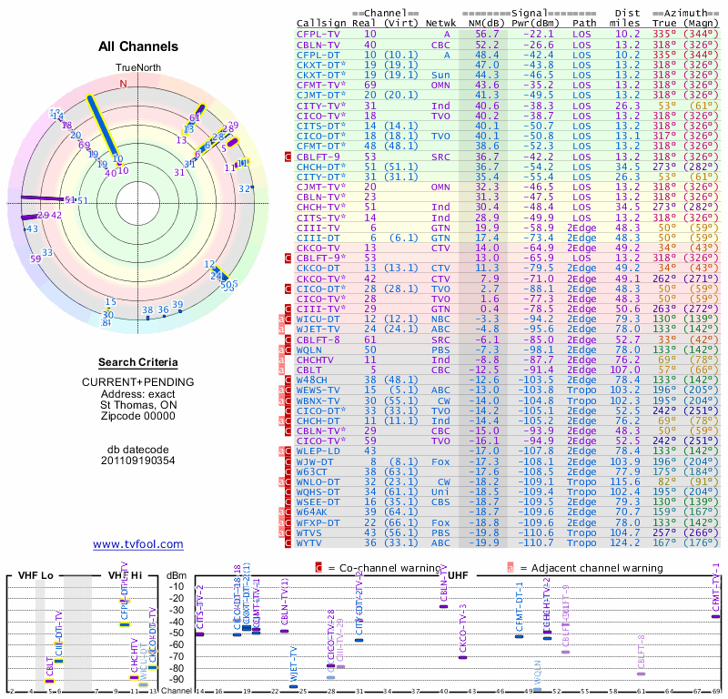This screenshot has height=699, width=728.
Task: Select the WQLN callsign
Action: pyautogui.click(x=309, y=349)
